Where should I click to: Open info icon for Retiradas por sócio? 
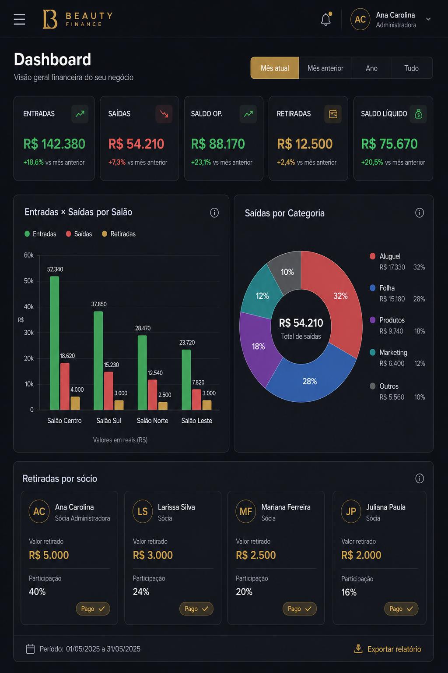click(x=420, y=478)
